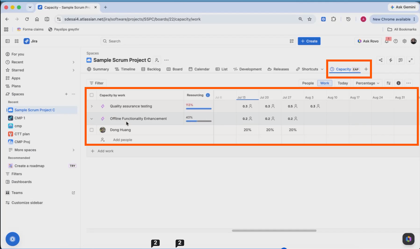Open the Filter control
This screenshot has height=249, width=420.
[x=96, y=83]
